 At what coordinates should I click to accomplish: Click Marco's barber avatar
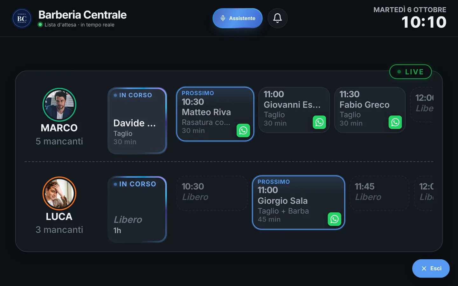pos(59,105)
